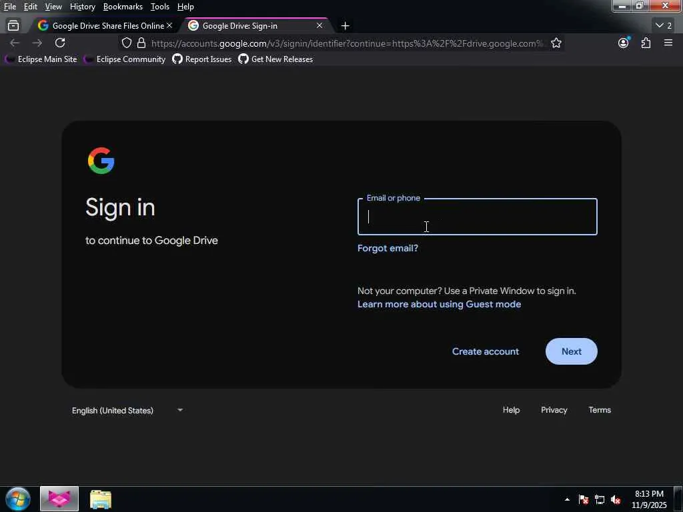
Task: Close the Google Drive: Sign-in tab
Action: [x=319, y=26]
